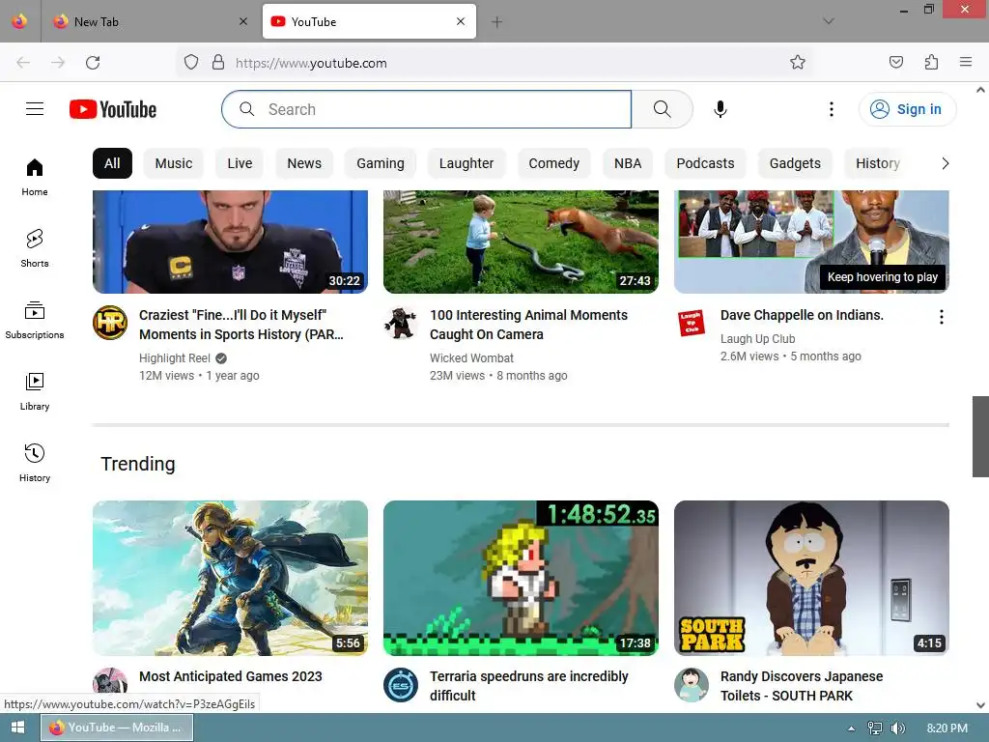Close the YouTube browser tab
989x742 pixels.
pos(461,21)
